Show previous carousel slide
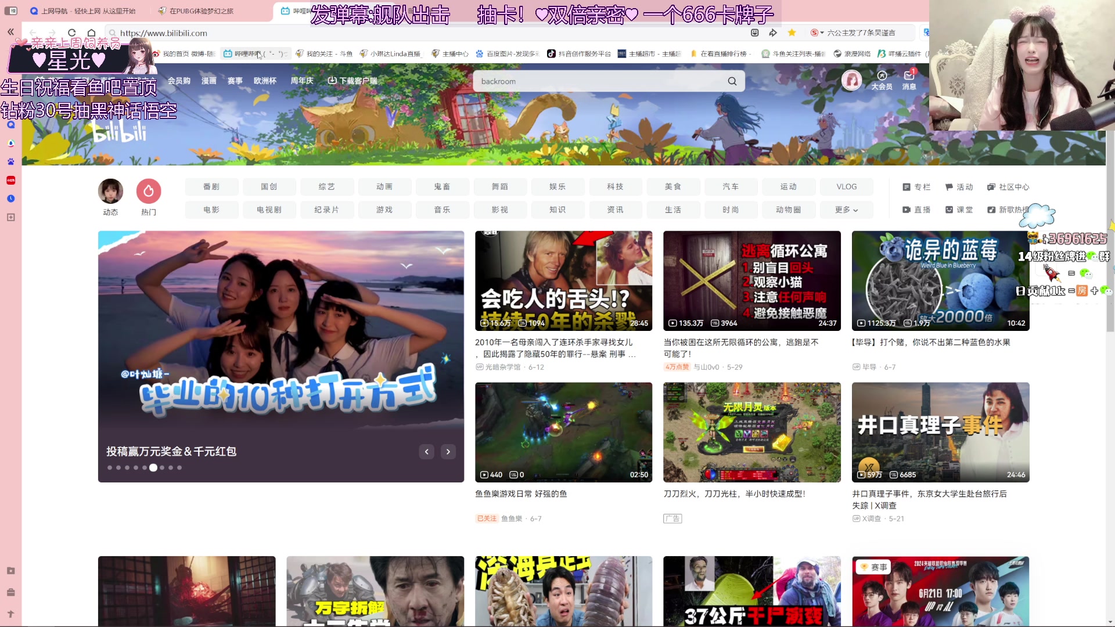The width and height of the screenshot is (1115, 627). tap(427, 452)
